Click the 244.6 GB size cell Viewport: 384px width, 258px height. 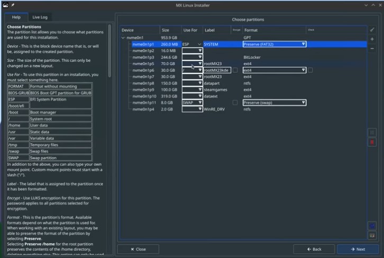[169, 57]
